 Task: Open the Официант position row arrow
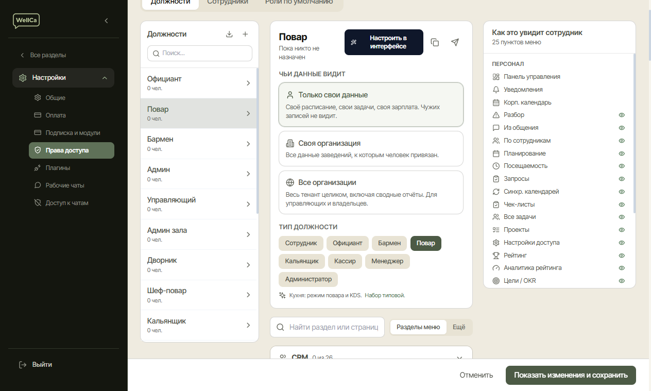248,83
